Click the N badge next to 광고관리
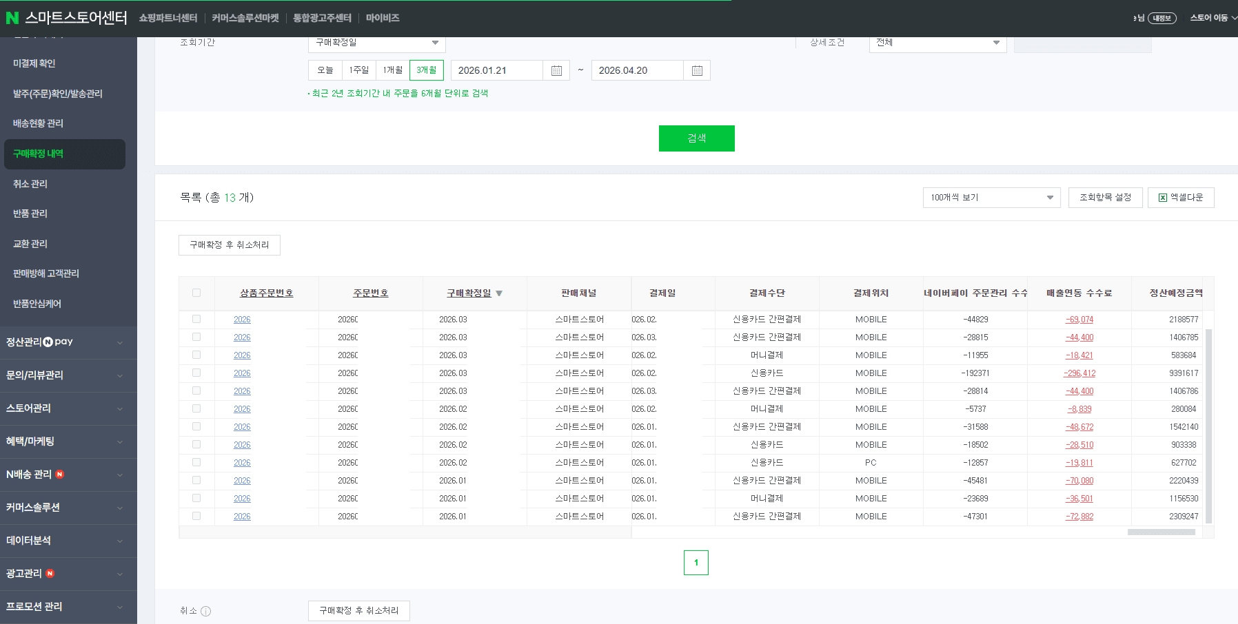The width and height of the screenshot is (1238, 624). tap(50, 574)
